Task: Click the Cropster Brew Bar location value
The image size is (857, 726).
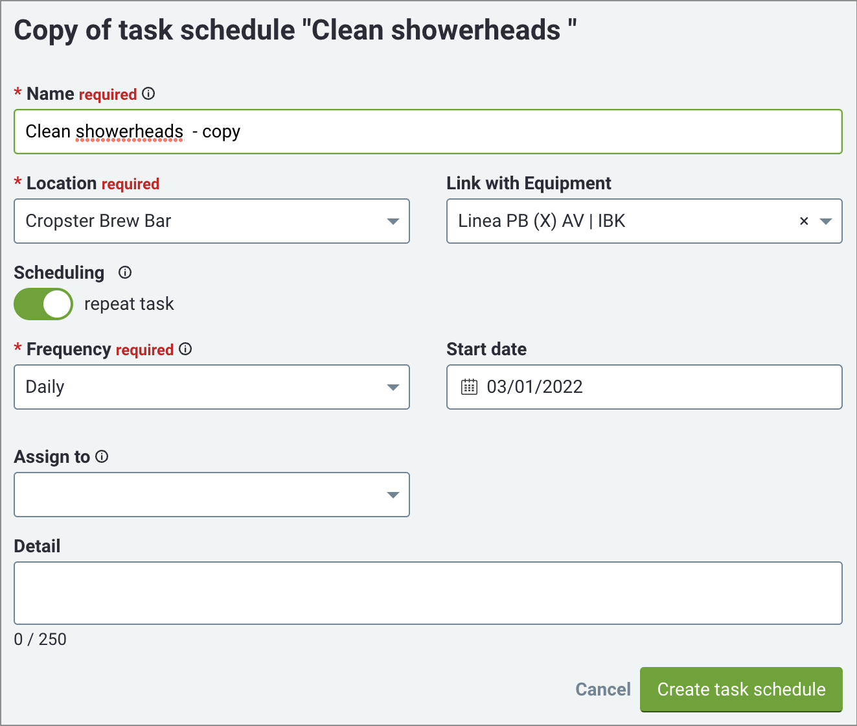Action: pyautogui.click(x=98, y=221)
